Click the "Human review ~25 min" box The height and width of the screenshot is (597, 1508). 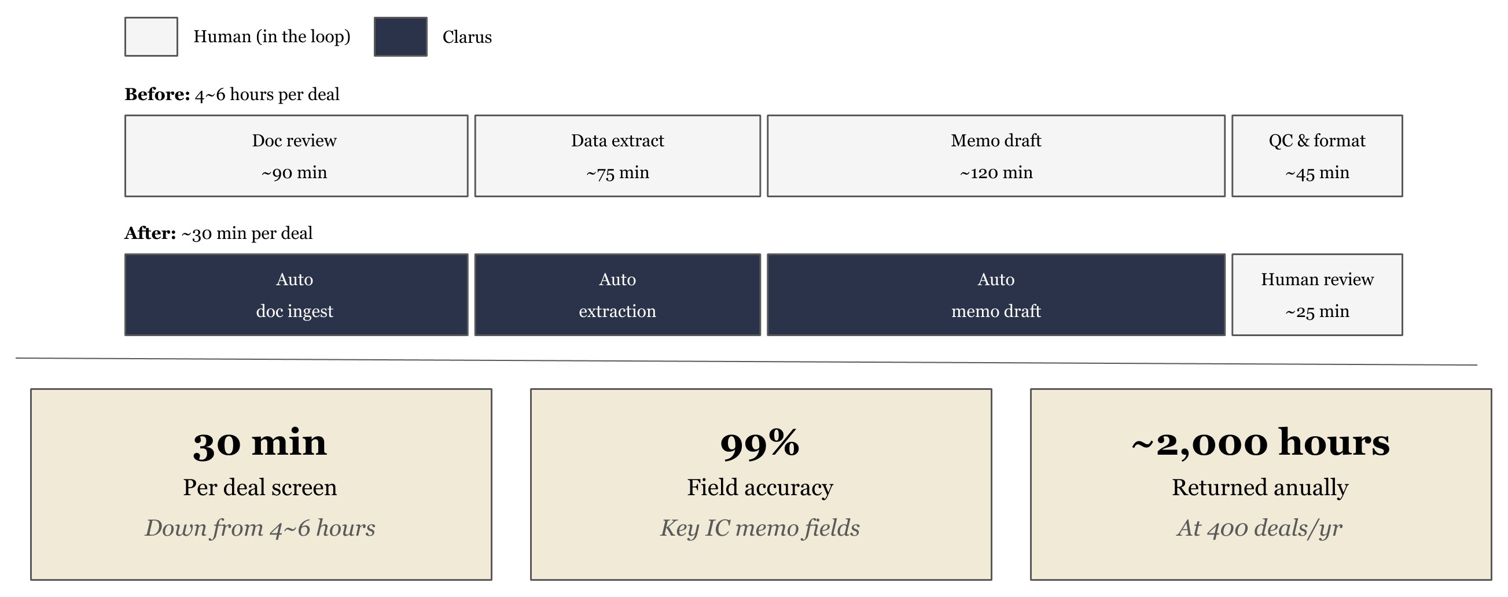click(1316, 295)
